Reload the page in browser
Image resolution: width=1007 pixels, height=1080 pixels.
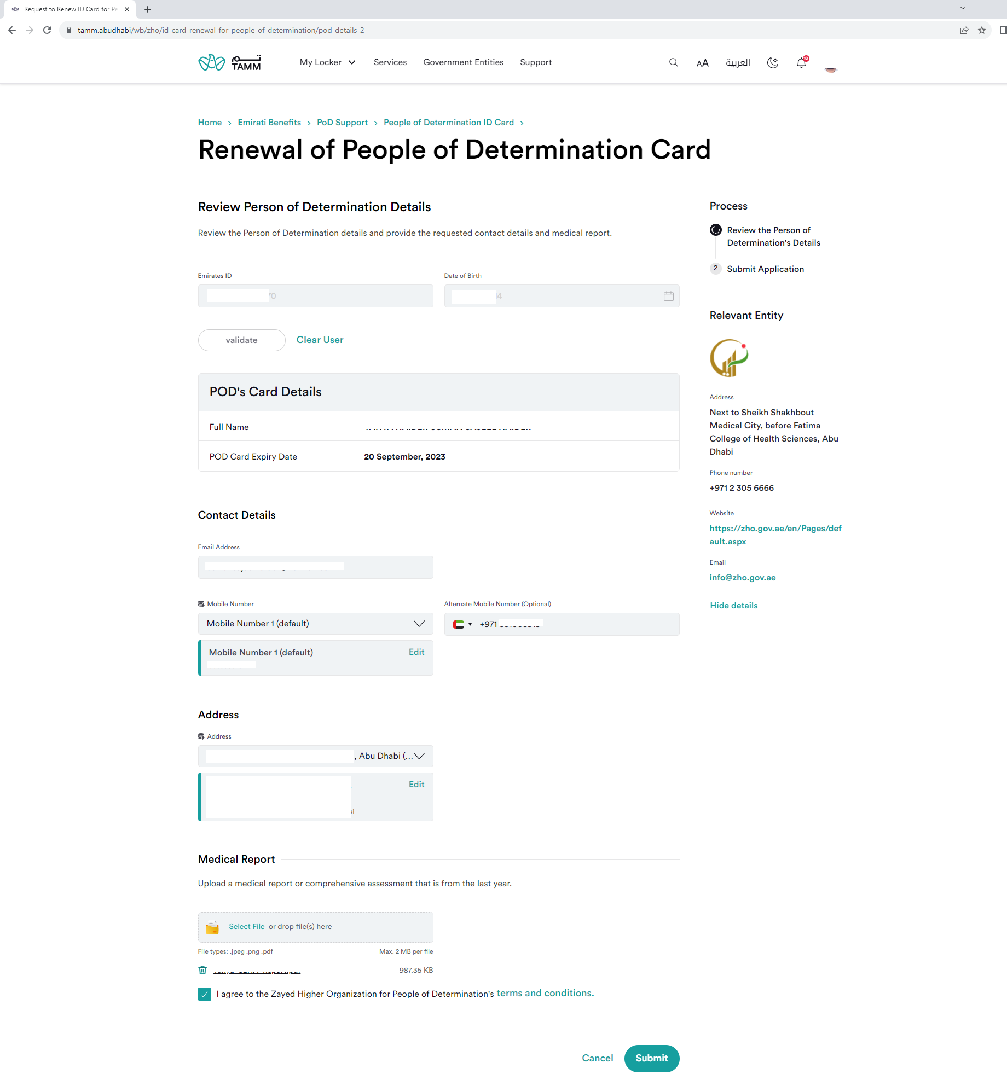click(47, 30)
